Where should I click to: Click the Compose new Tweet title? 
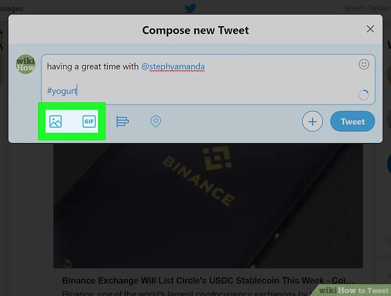(195, 31)
